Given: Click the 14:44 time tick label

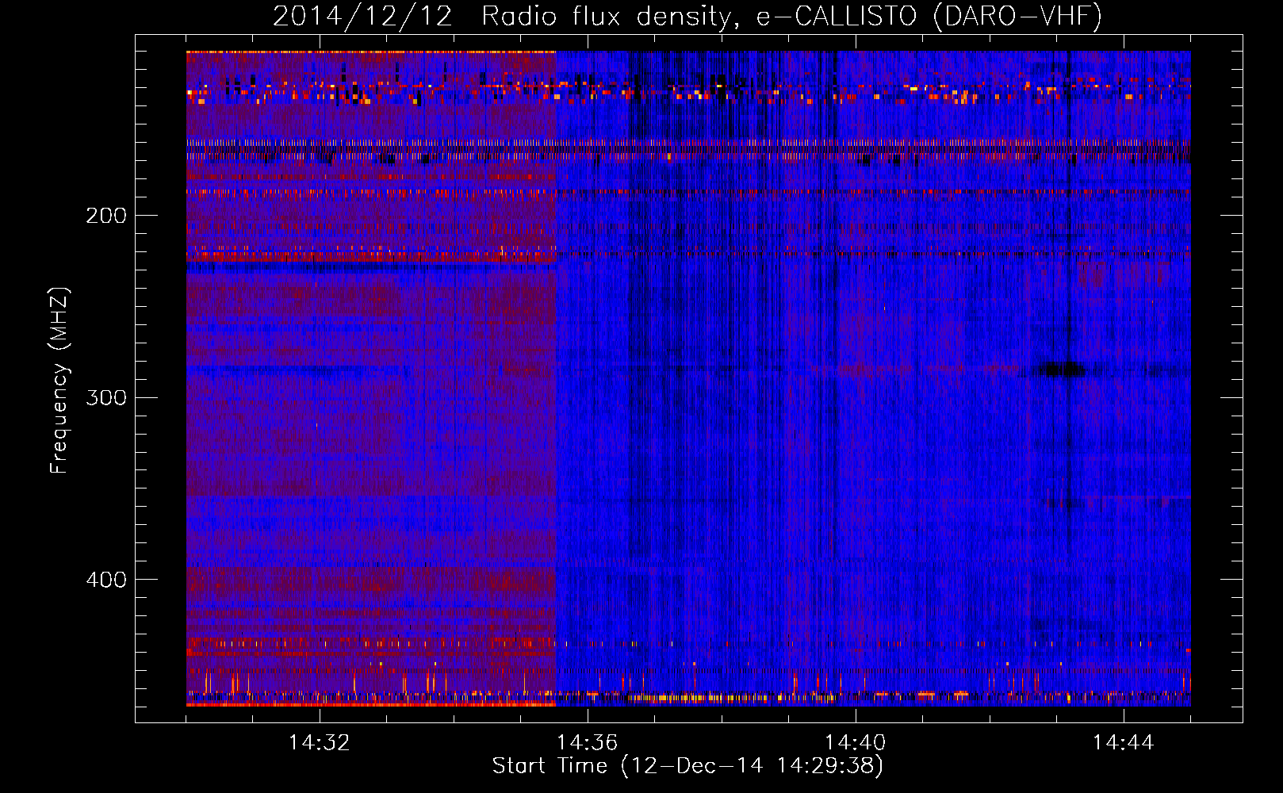Looking at the screenshot, I should (x=1123, y=743).
